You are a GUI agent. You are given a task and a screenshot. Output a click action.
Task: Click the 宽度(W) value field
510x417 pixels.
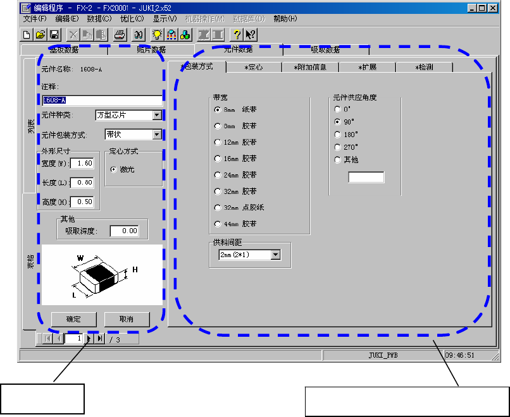(x=82, y=164)
